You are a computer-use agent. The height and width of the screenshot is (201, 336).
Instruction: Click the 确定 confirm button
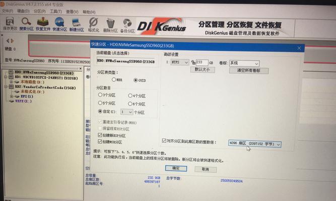click(x=176, y=168)
